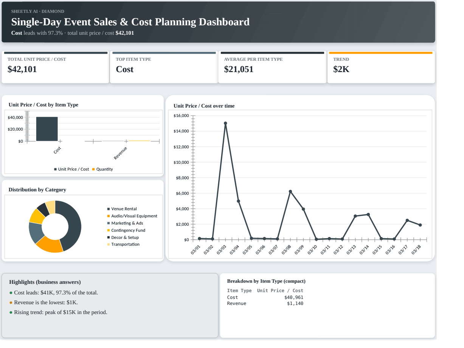464x348 pixels.
Task: Open the Average Per Item Type card
Action: [272, 67]
